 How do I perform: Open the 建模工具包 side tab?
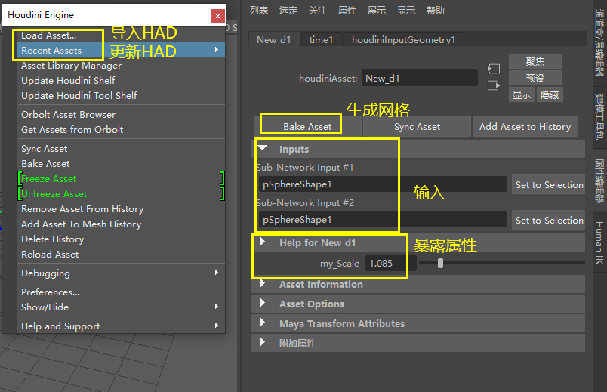pos(599,117)
